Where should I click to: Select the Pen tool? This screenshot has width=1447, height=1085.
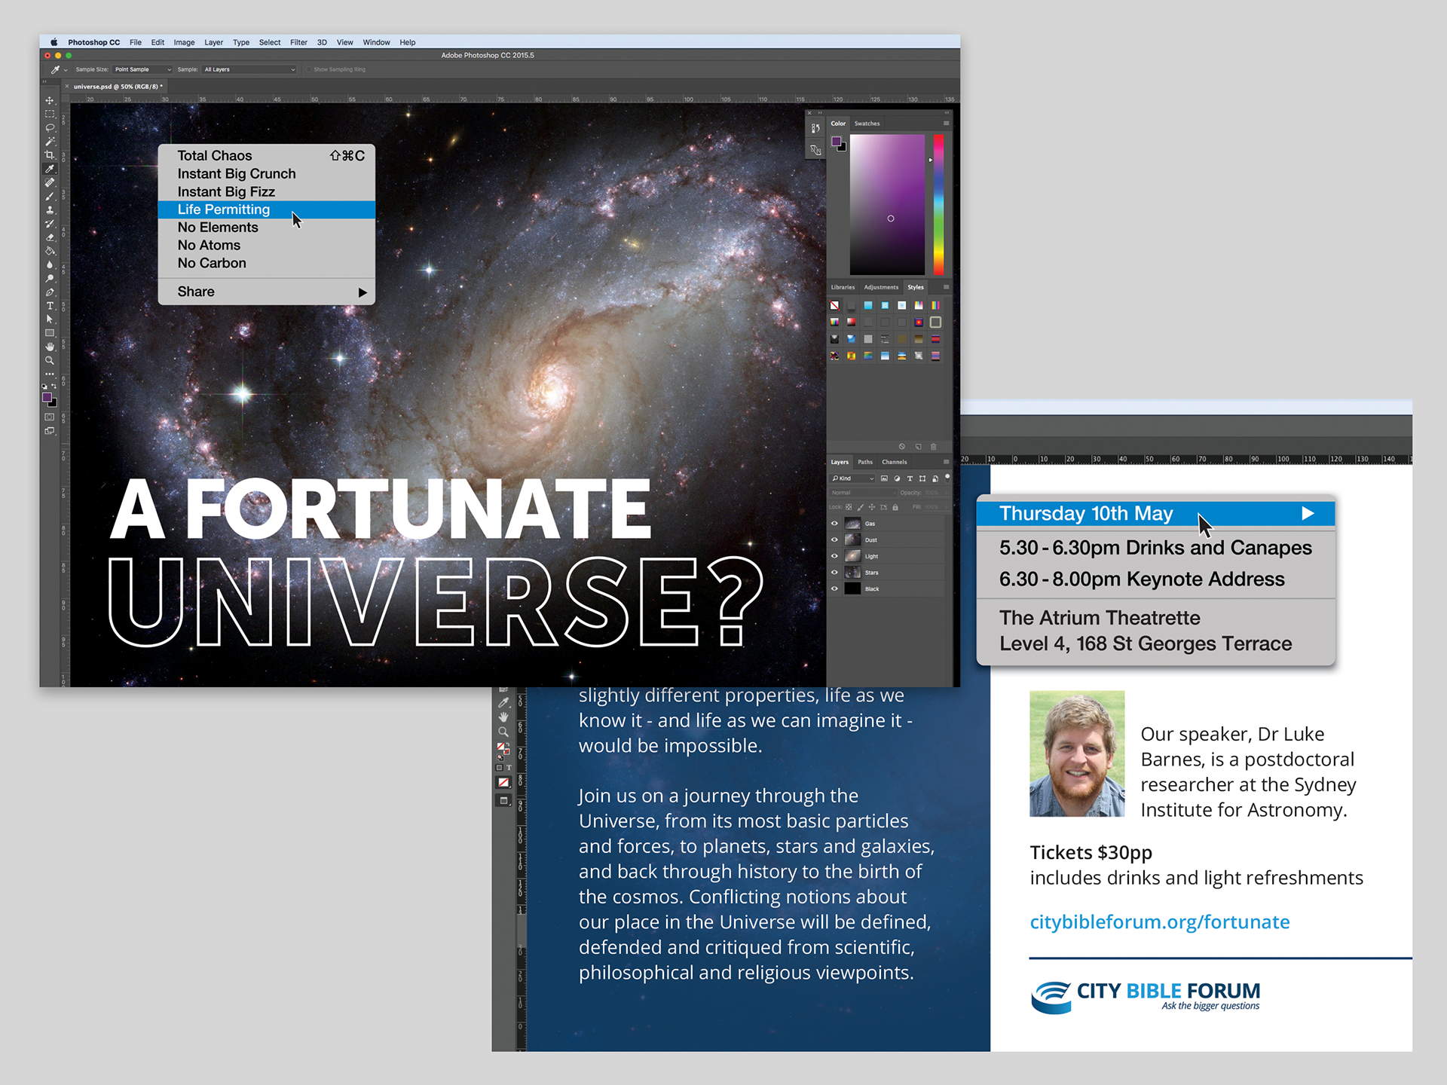(50, 292)
